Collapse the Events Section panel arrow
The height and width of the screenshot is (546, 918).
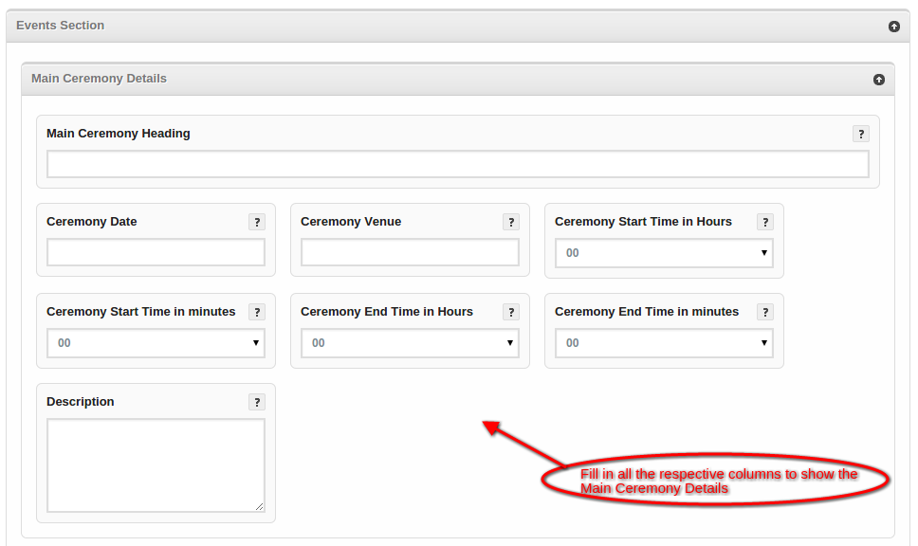(x=893, y=27)
